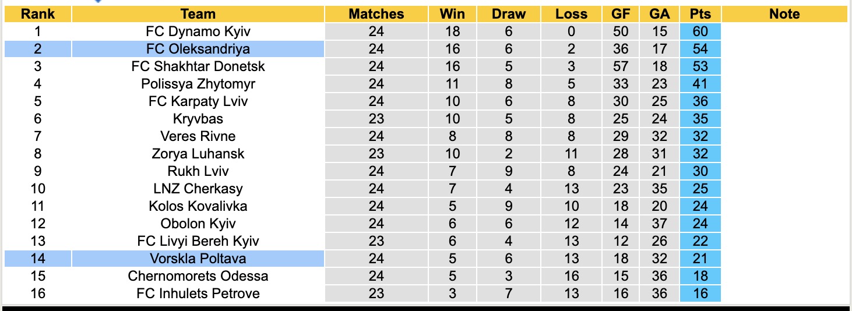This screenshot has height=311, width=852.
Task: Click the Rank column header
Action: coord(37,14)
